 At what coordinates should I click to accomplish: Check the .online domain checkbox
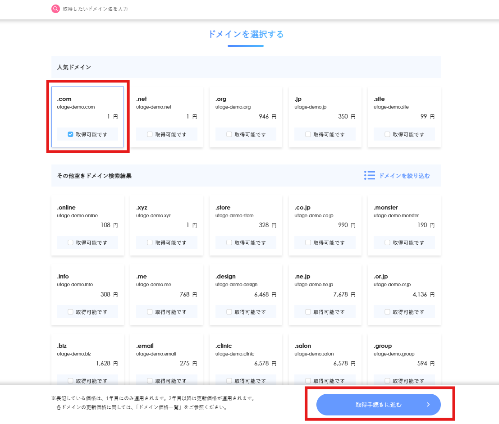coord(70,242)
